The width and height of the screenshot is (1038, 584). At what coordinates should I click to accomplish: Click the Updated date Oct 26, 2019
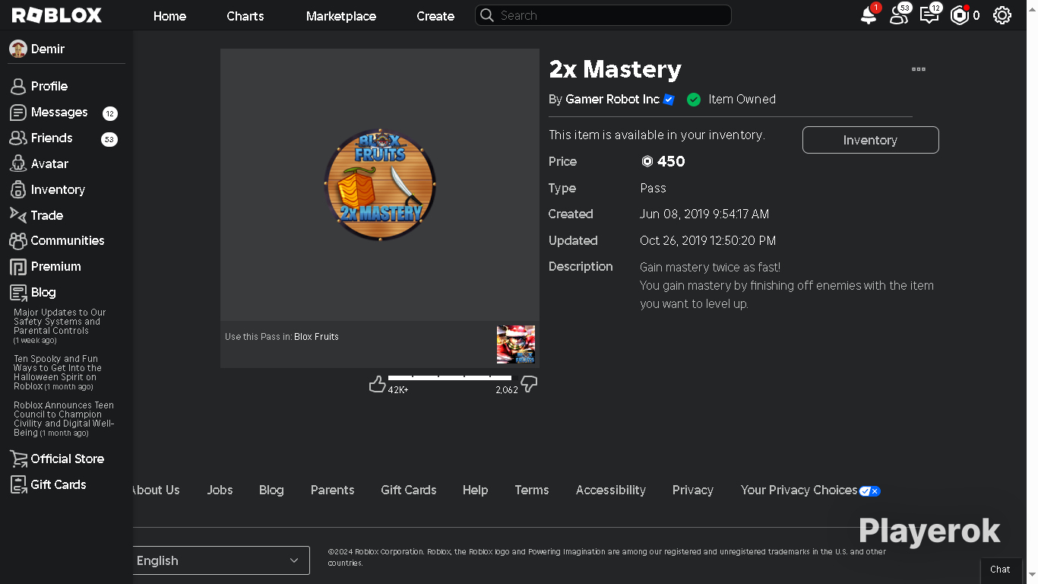(x=708, y=241)
